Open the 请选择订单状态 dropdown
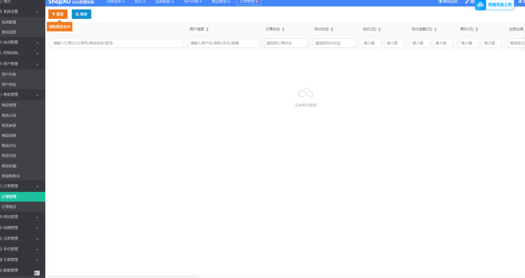The height and width of the screenshot is (278, 525). click(x=286, y=43)
